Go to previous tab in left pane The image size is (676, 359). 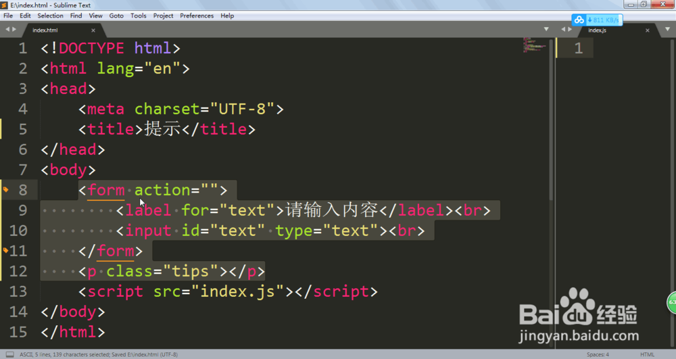point(7,29)
